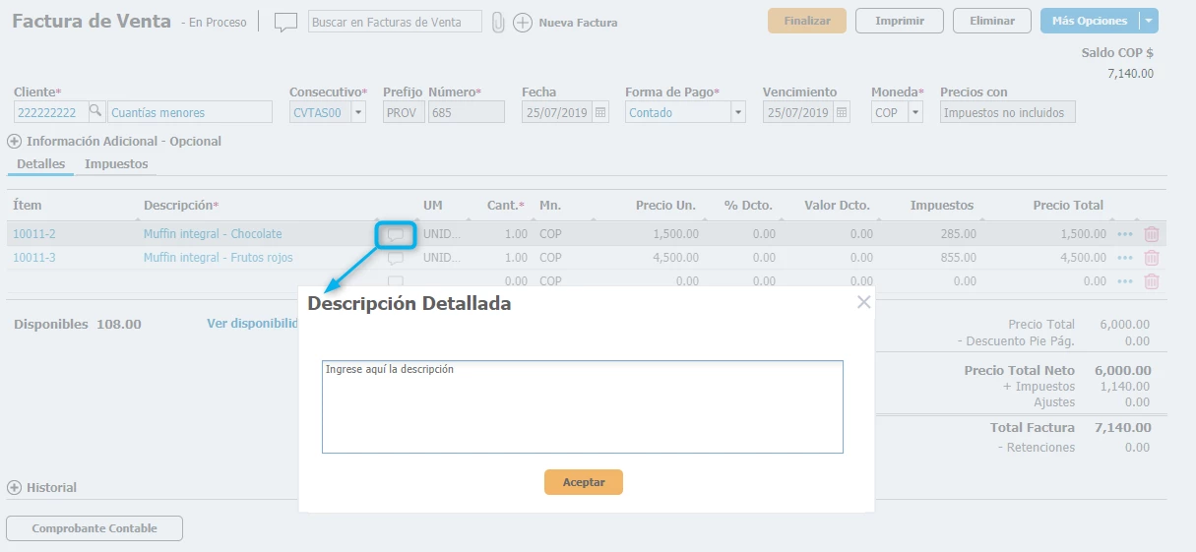Image resolution: width=1196 pixels, height=552 pixels.
Task: Select the Detalles tab
Action: coord(40,164)
